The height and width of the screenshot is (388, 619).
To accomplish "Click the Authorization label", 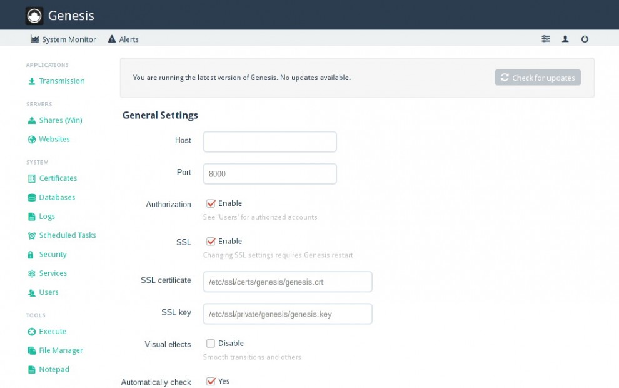I will click(x=169, y=204).
